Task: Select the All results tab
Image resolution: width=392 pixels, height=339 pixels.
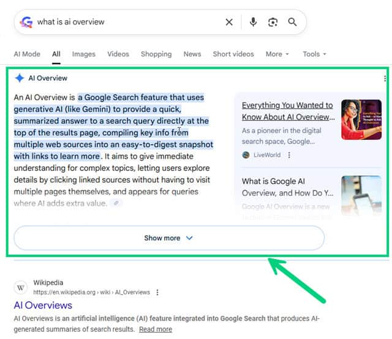Action: point(56,54)
